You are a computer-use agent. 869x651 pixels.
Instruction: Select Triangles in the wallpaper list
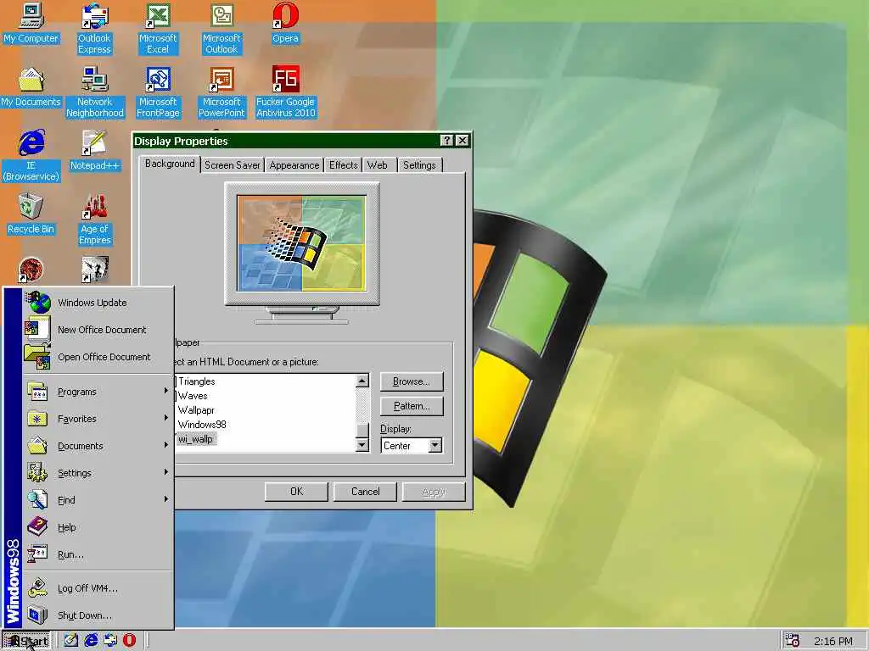[x=197, y=381]
